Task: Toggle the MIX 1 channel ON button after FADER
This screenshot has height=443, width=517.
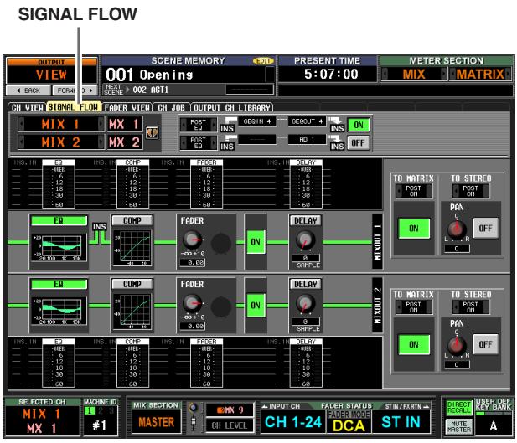Action: [256, 242]
